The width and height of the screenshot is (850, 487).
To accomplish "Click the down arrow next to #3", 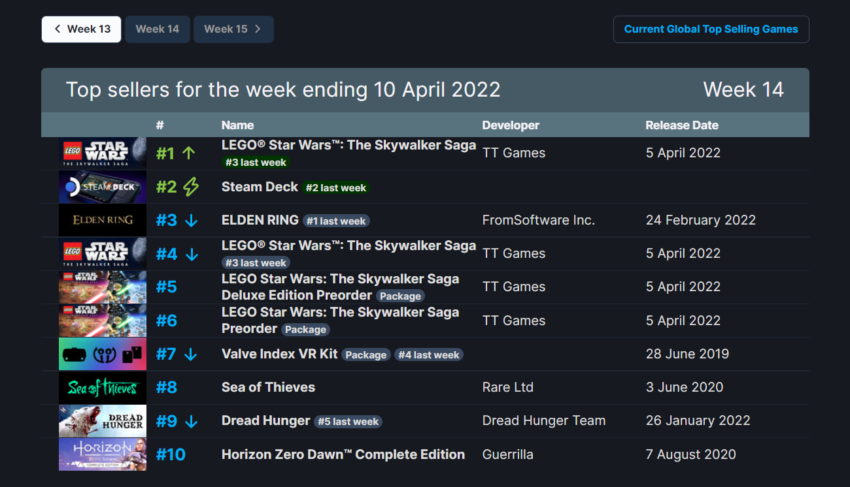I will coord(191,221).
